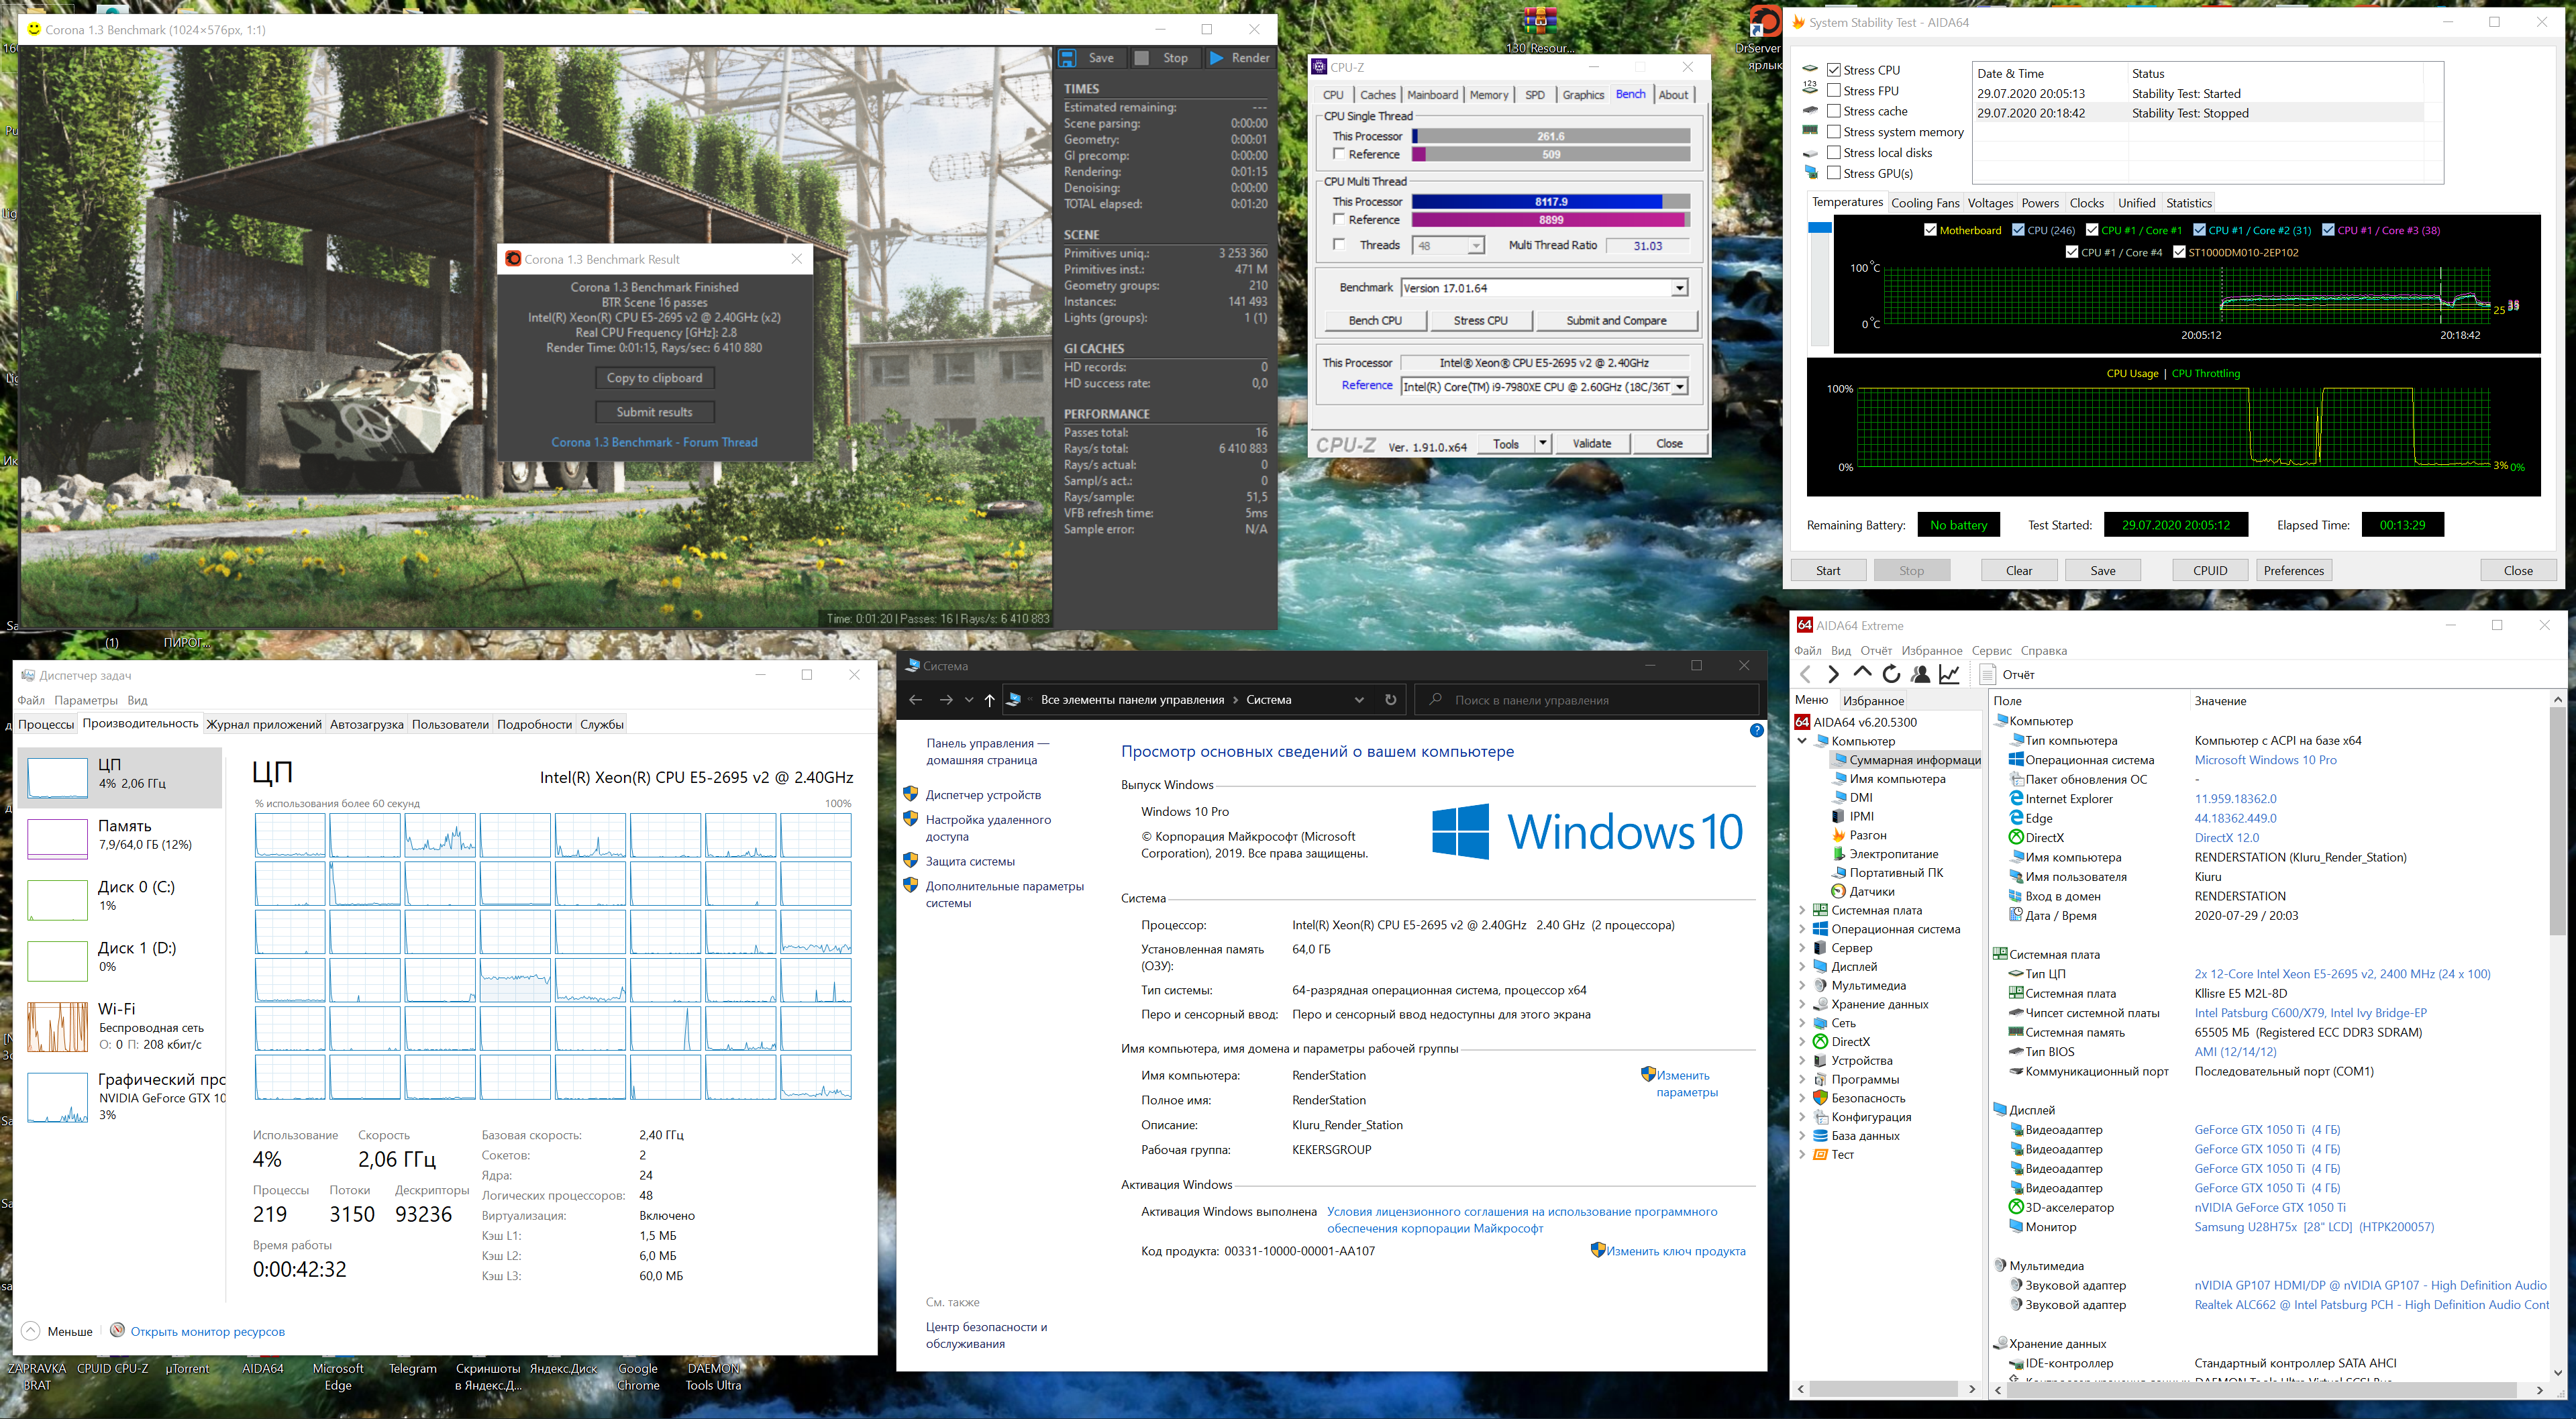The height and width of the screenshot is (1419, 2576).
Task: Open Reference processor dropdown in CPU-Z
Action: (x=1679, y=387)
